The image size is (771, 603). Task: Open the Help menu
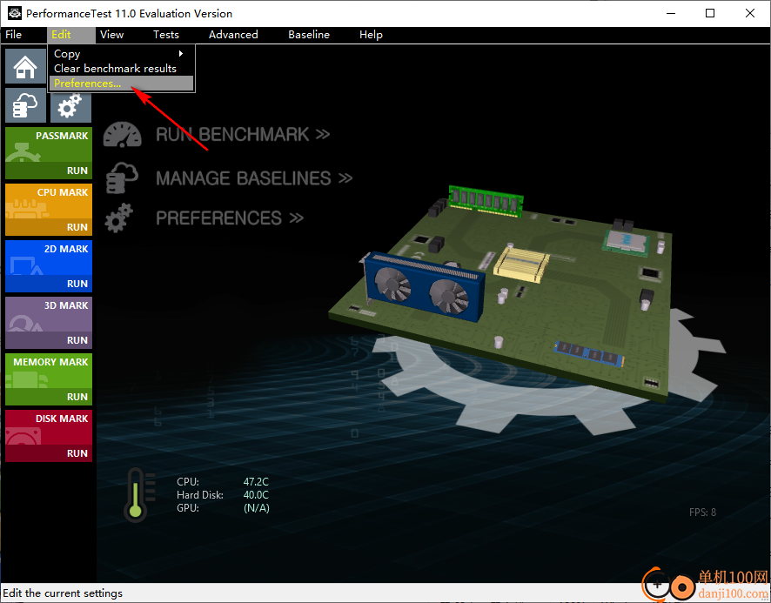tap(371, 35)
